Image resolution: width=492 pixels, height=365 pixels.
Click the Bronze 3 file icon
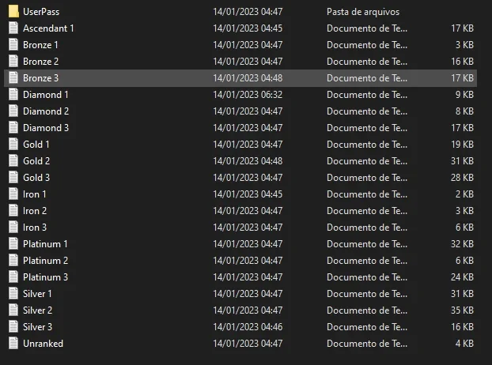(13, 77)
